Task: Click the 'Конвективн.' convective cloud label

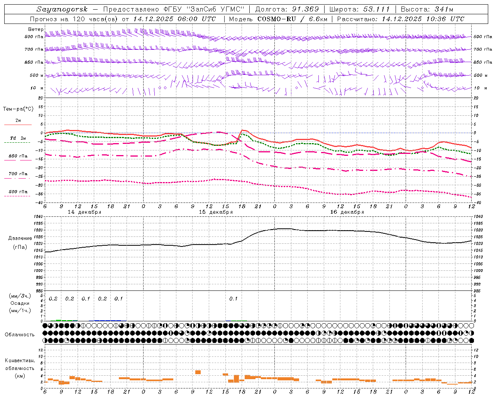Action: click(20, 361)
